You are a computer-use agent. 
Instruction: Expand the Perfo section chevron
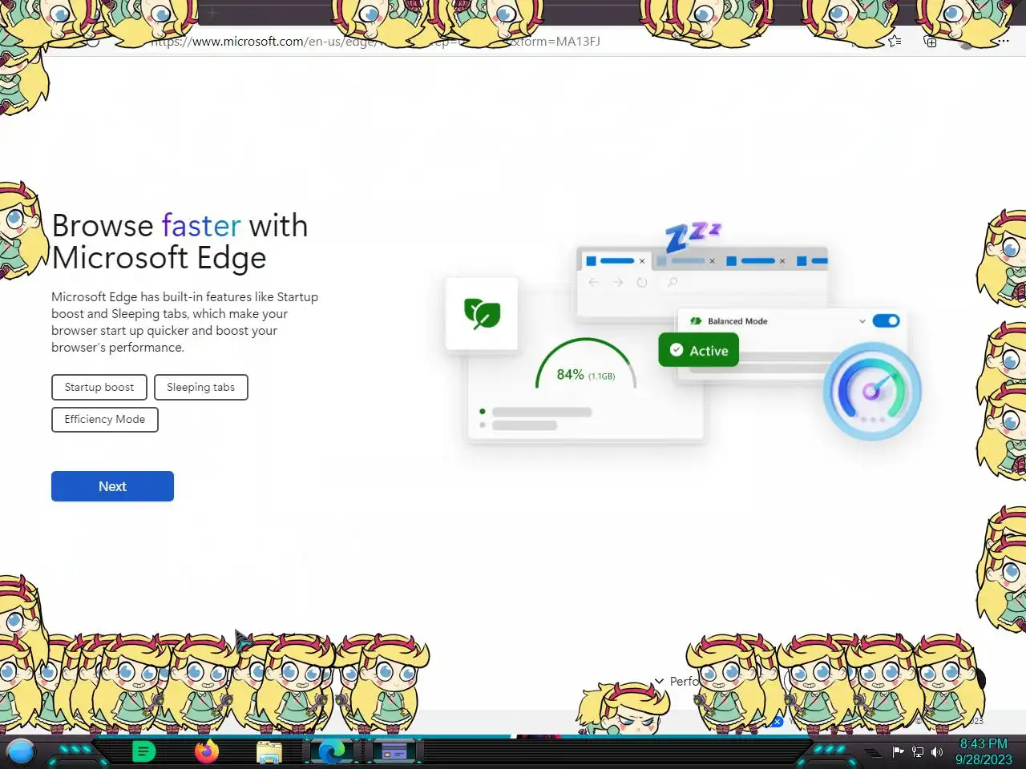tap(659, 681)
